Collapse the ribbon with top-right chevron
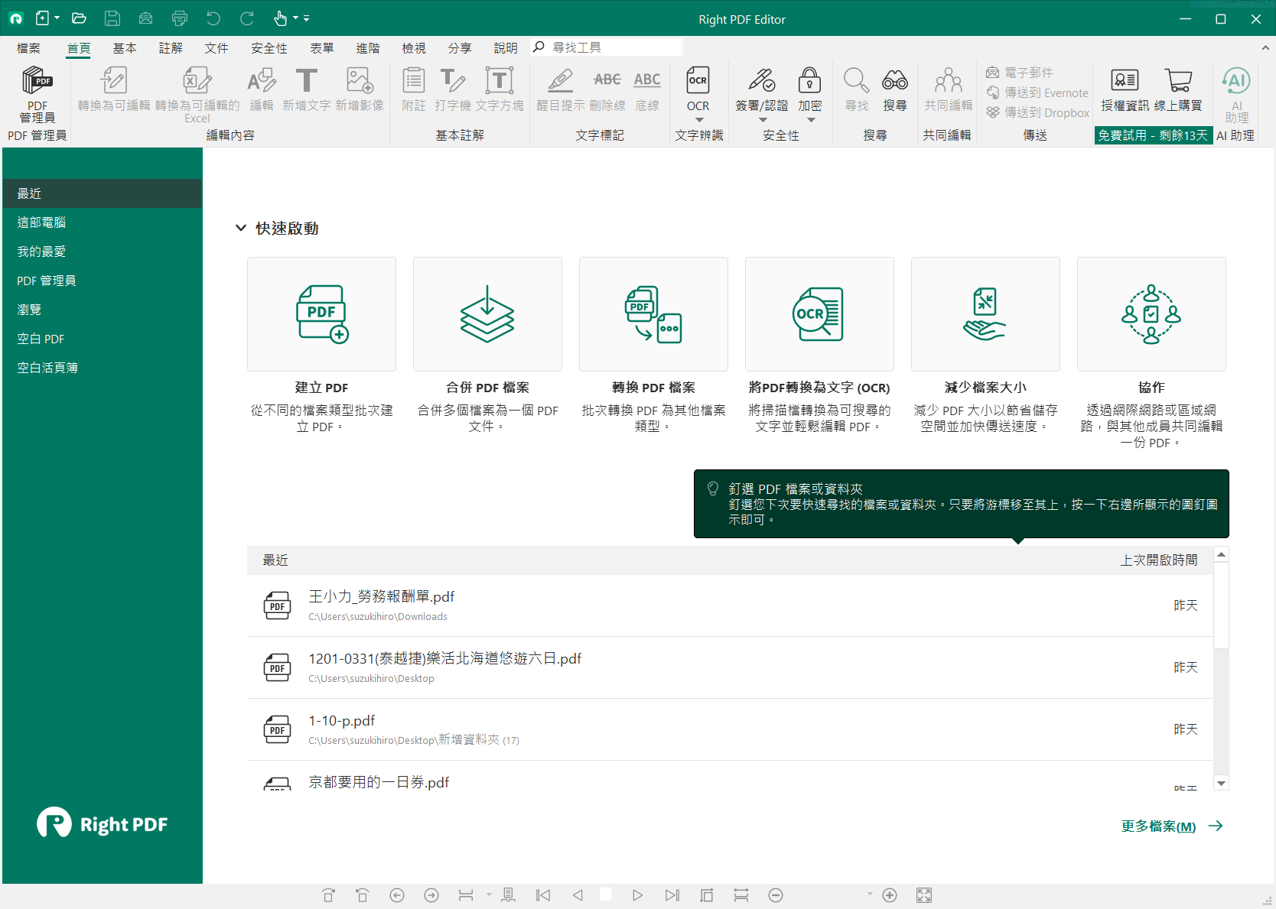Screen dimensions: 1276x909 coord(1265,47)
